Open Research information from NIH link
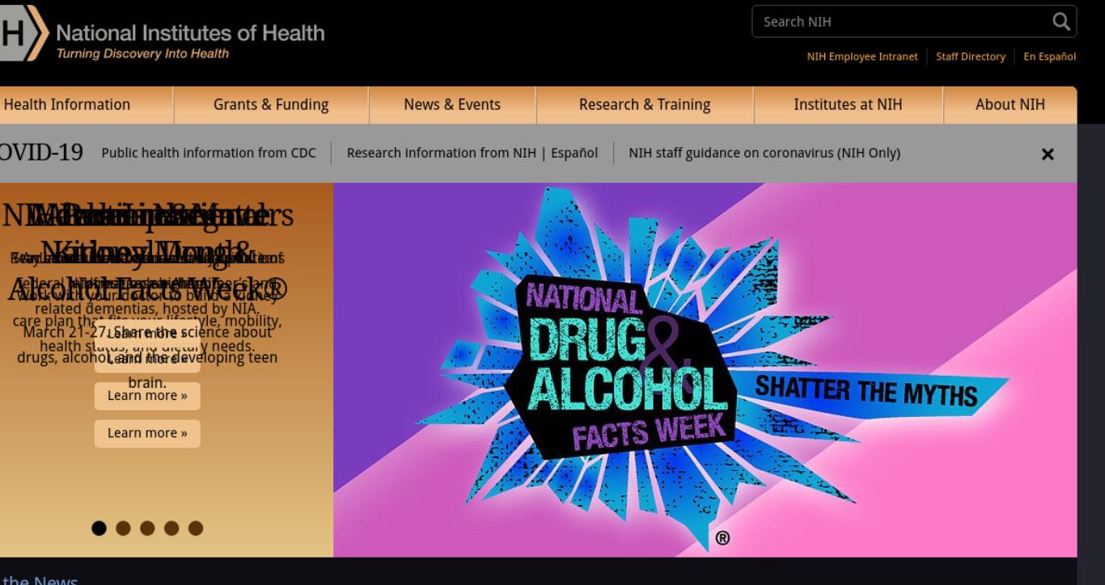1105x585 pixels. click(441, 153)
